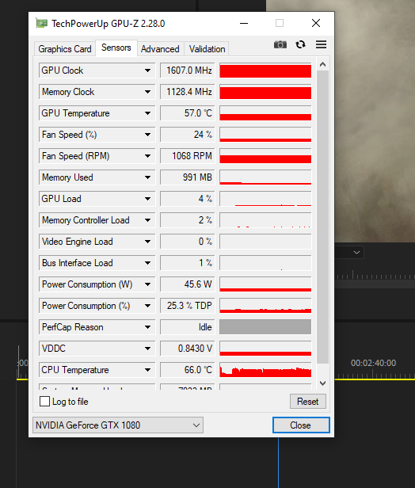The image size is (415, 488).
Task: Close GPU-Z with the title bar X
Action: click(x=316, y=23)
